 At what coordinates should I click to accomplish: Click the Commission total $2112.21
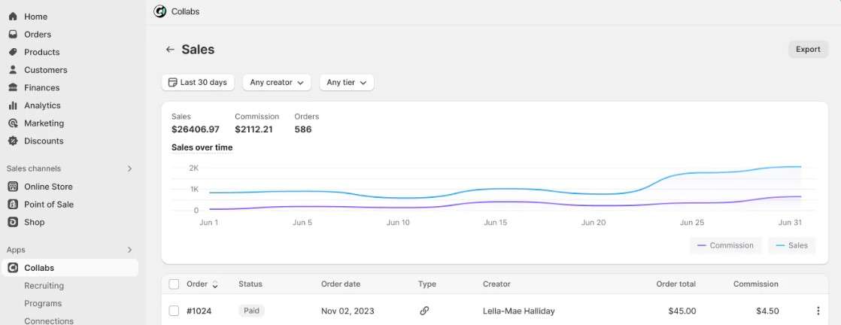click(x=254, y=129)
